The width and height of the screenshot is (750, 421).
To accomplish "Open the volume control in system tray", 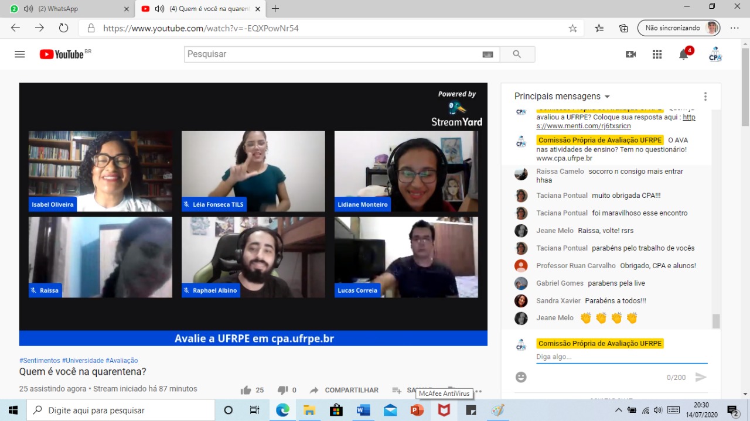I will (x=658, y=410).
